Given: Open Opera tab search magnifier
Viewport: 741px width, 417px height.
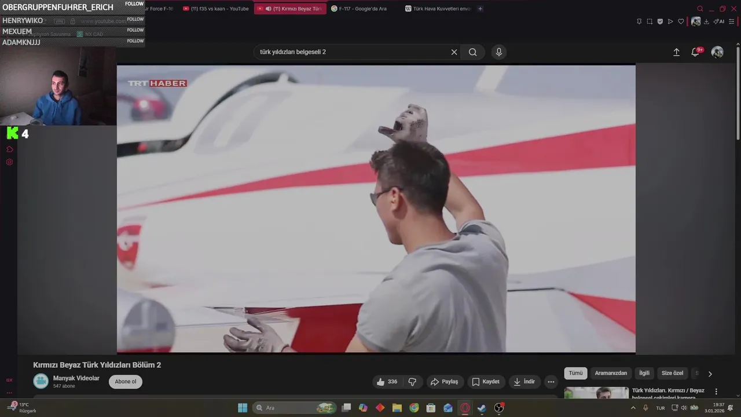Looking at the screenshot, I should (700, 9).
